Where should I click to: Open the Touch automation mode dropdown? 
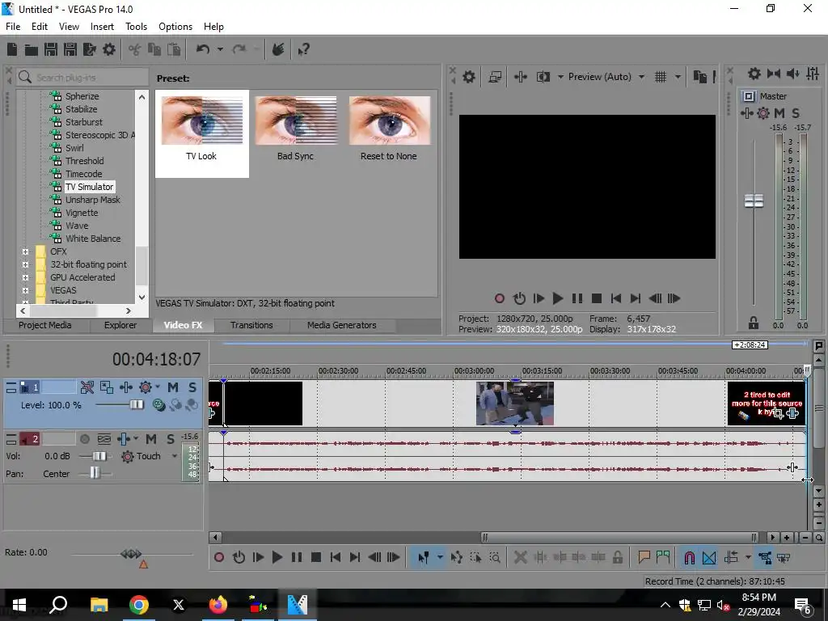click(x=175, y=456)
